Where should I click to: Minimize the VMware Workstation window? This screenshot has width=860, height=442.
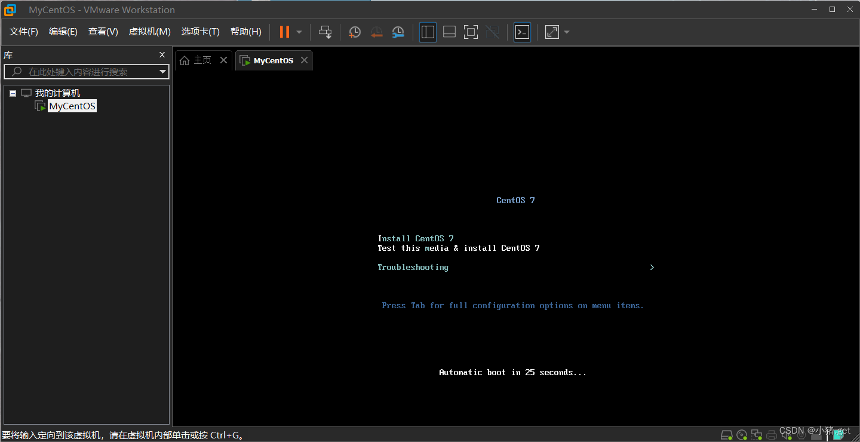[x=815, y=10]
